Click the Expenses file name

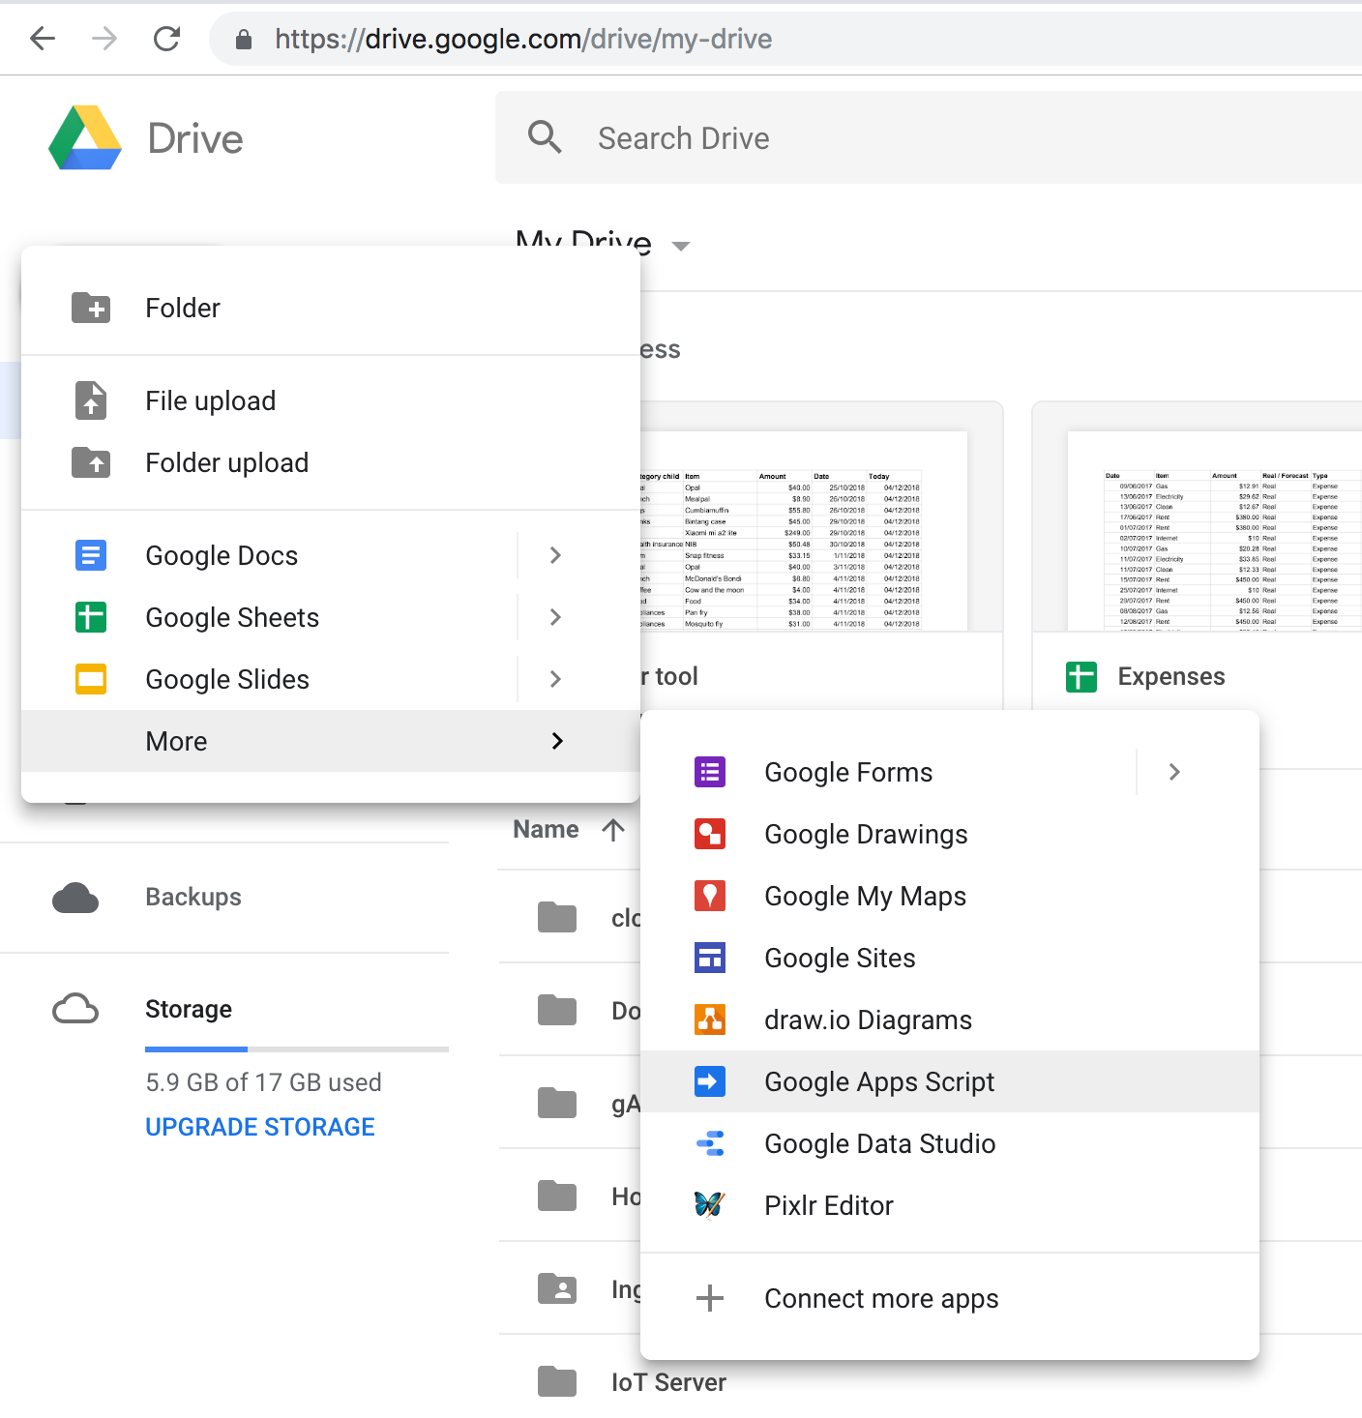click(1171, 676)
